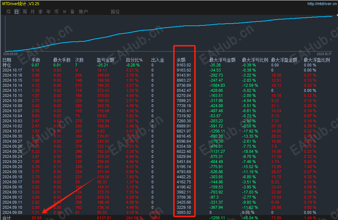Click the 次数 column header
This screenshot has width=338, height=220.
pos(79,60)
